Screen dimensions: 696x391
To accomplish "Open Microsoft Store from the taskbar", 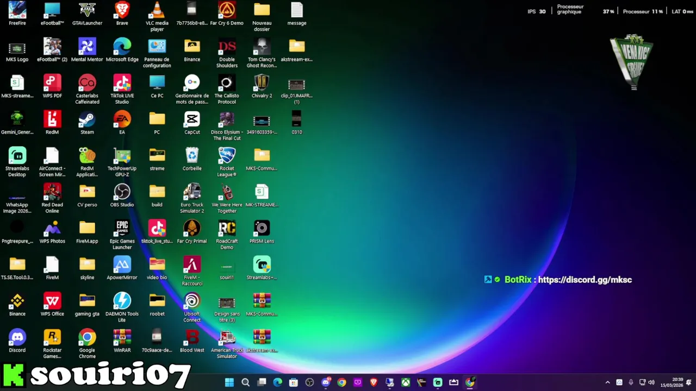I will tap(294, 382).
